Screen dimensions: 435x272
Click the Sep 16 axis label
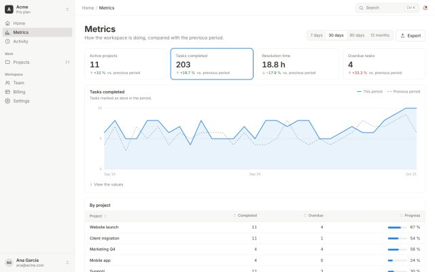pos(110,174)
